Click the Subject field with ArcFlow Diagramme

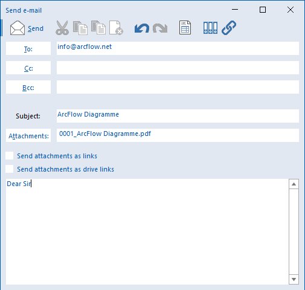coord(178,116)
